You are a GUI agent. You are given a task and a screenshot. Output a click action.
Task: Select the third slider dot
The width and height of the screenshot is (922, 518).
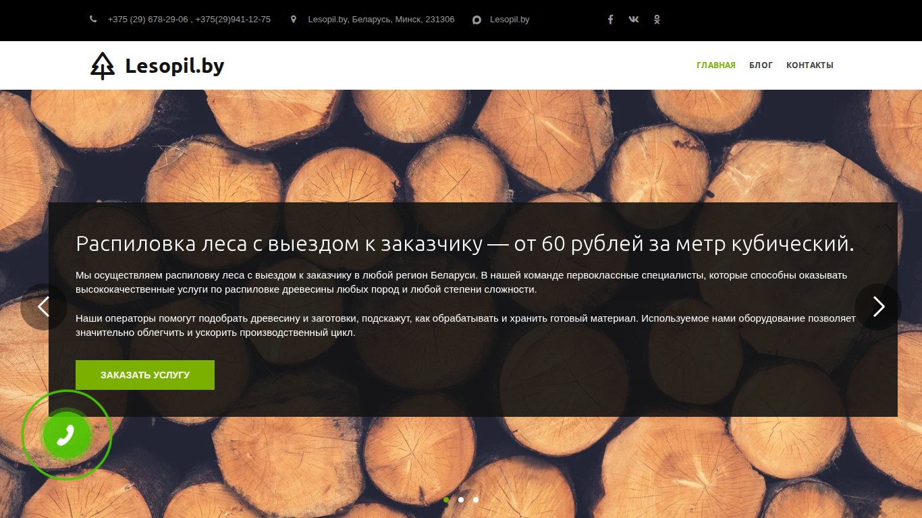pos(476,500)
